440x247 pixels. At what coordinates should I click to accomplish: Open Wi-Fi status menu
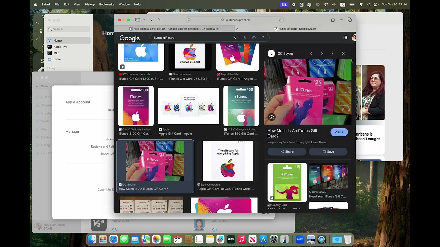(361, 4)
